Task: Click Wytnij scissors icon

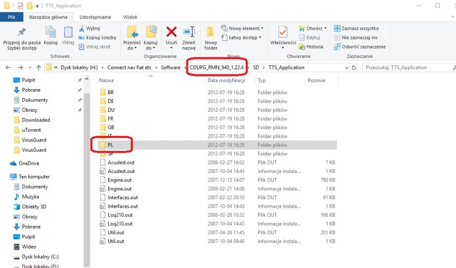Action: pyautogui.click(x=82, y=28)
